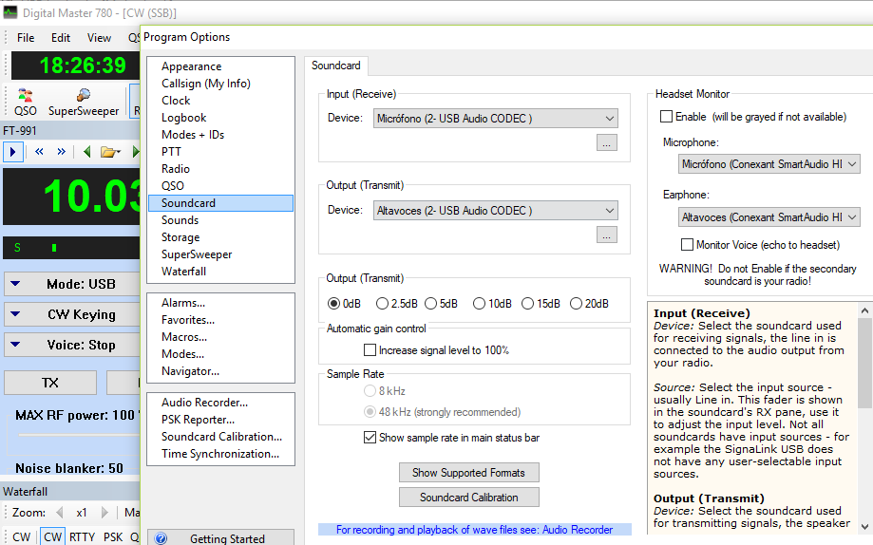Click the Soundcard Calibration button
Screen dimensions: 873x545
pos(468,498)
